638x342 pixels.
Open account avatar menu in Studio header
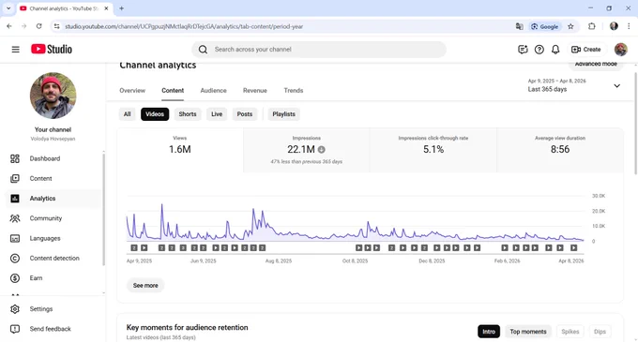[x=620, y=50]
